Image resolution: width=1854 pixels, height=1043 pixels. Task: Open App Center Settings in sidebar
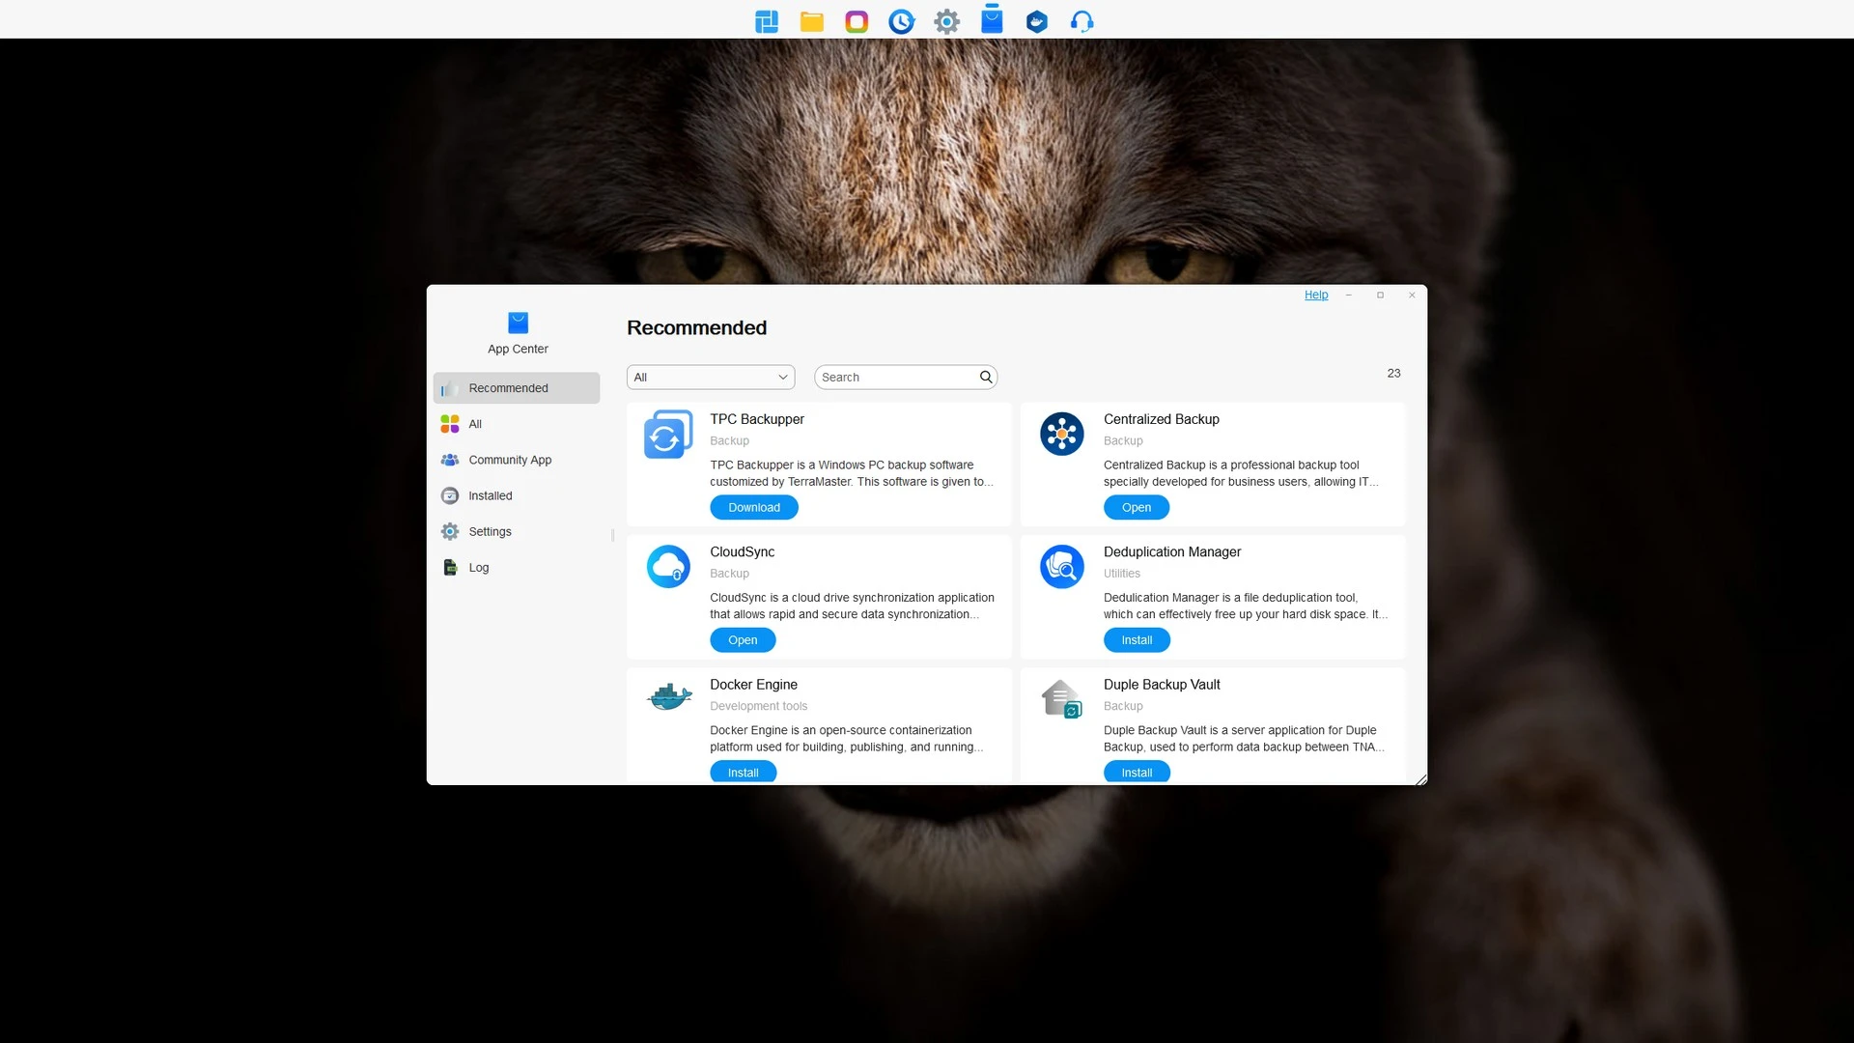490,532
